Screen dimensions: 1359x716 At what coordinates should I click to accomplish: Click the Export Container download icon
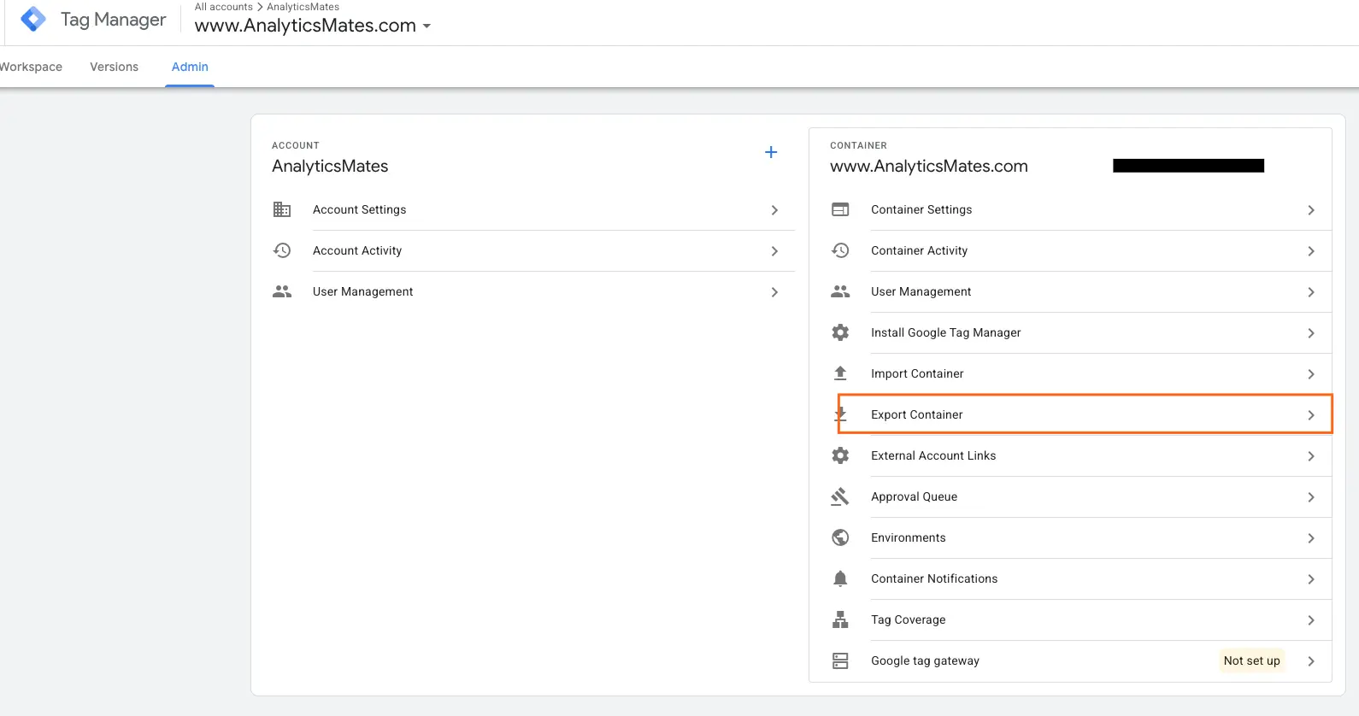pyautogui.click(x=840, y=414)
